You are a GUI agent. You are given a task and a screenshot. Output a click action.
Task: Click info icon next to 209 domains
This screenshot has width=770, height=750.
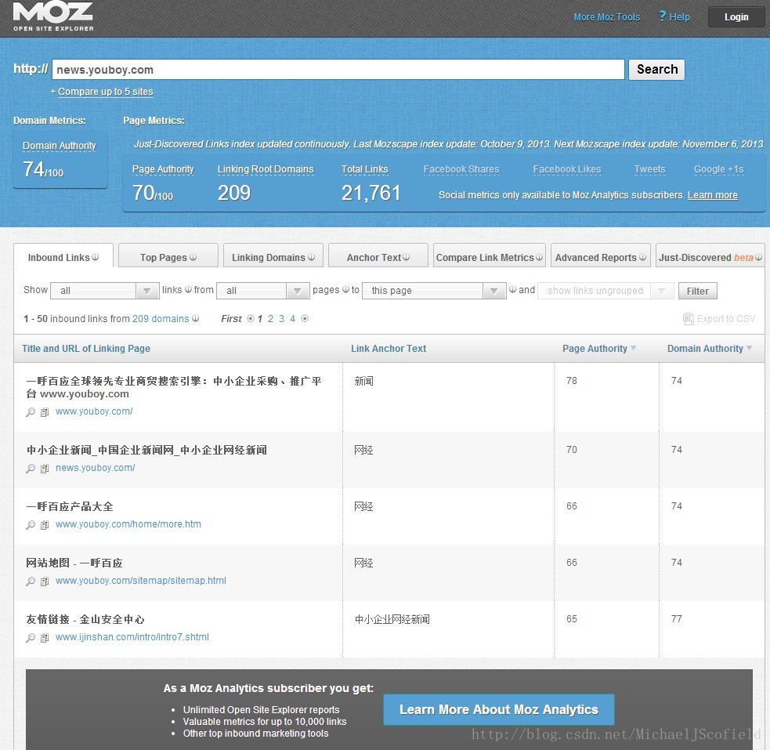(x=196, y=318)
